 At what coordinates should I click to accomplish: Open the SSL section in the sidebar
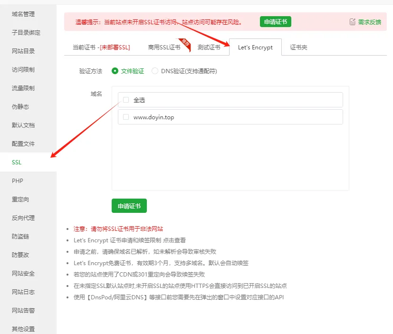click(16, 162)
